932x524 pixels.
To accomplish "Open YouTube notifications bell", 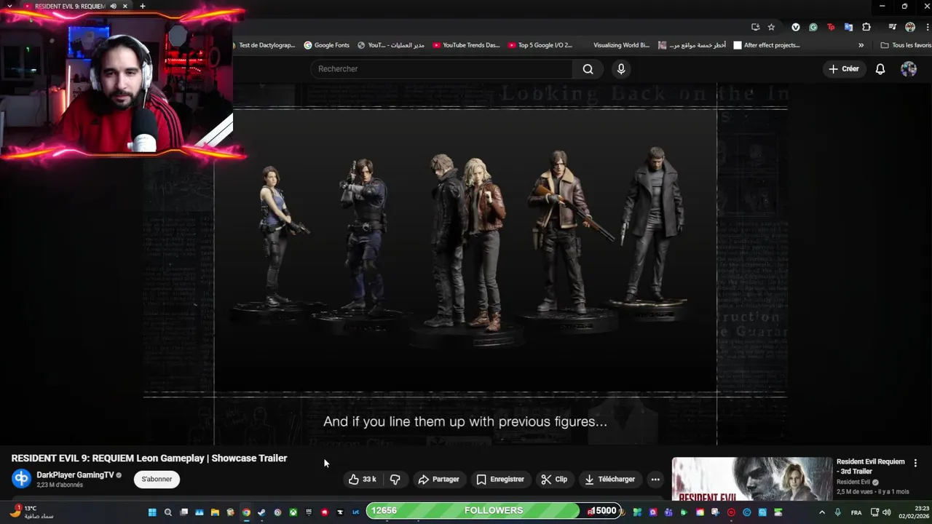I will pos(880,69).
